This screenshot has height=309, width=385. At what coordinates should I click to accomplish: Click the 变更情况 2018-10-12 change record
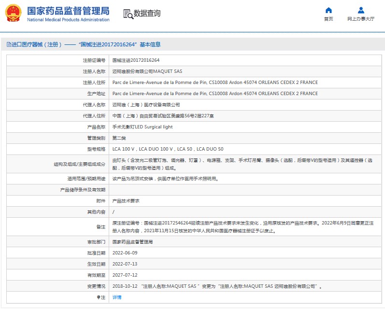click(217, 286)
